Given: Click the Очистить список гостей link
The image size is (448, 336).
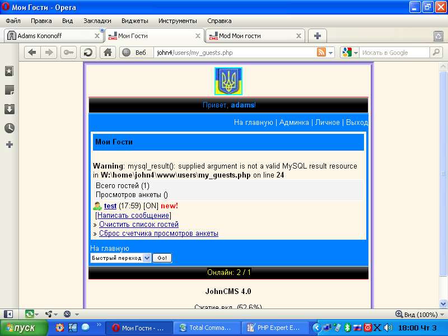Looking at the screenshot, I should (x=139, y=225).
